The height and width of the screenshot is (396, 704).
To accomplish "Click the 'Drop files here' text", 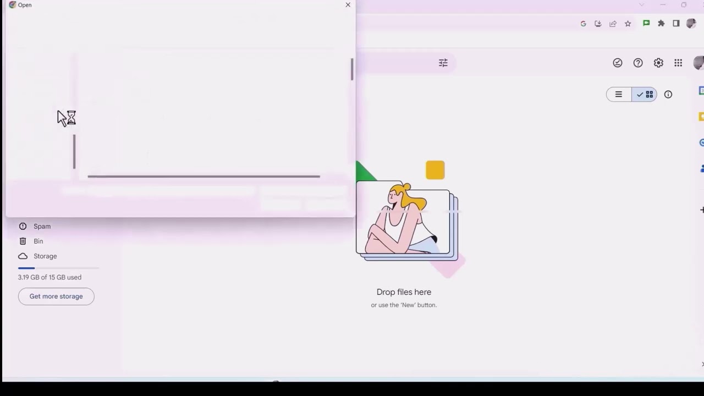I will [x=404, y=292].
